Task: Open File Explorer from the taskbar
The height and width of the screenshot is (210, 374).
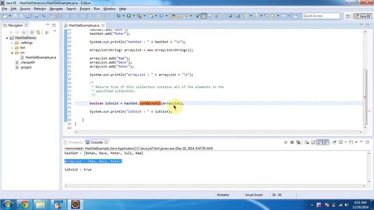Action: coord(40,205)
